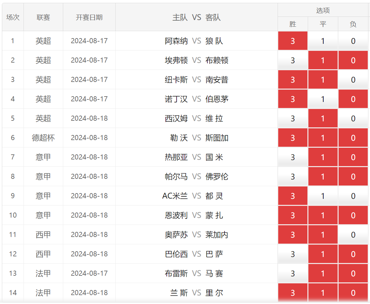Choose win option 3 for 西汉姆 VS 维拉
Screen dimensions: 370x304
[x=293, y=118]
